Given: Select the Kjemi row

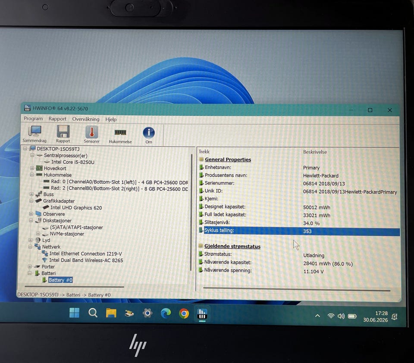Looking at the screenshot, I should [298, 199].
